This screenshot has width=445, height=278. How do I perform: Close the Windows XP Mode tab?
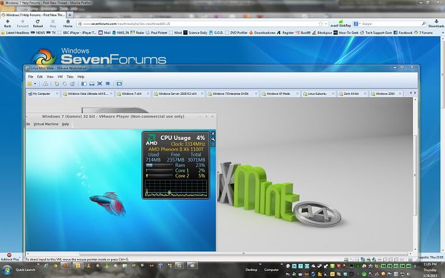(x=297, y=94)
